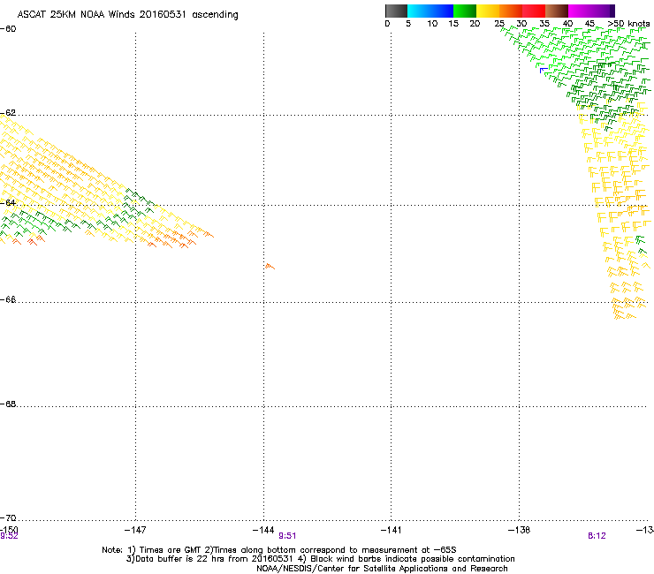The image size is (654, 574).
Task: Click the '>50 knots' legend label
Action: [628, 24]
